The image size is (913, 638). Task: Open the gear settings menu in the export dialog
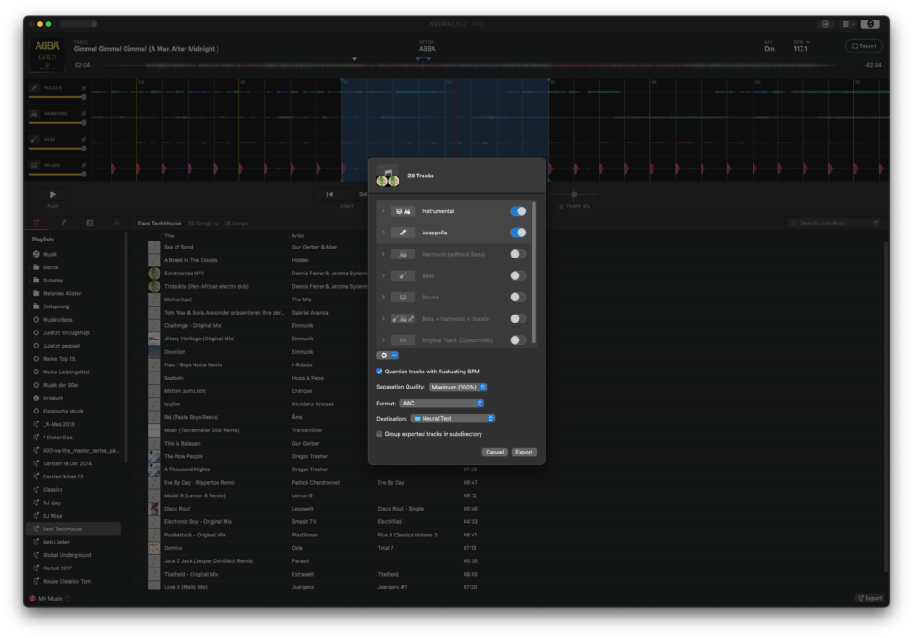[x=384, y=355]
